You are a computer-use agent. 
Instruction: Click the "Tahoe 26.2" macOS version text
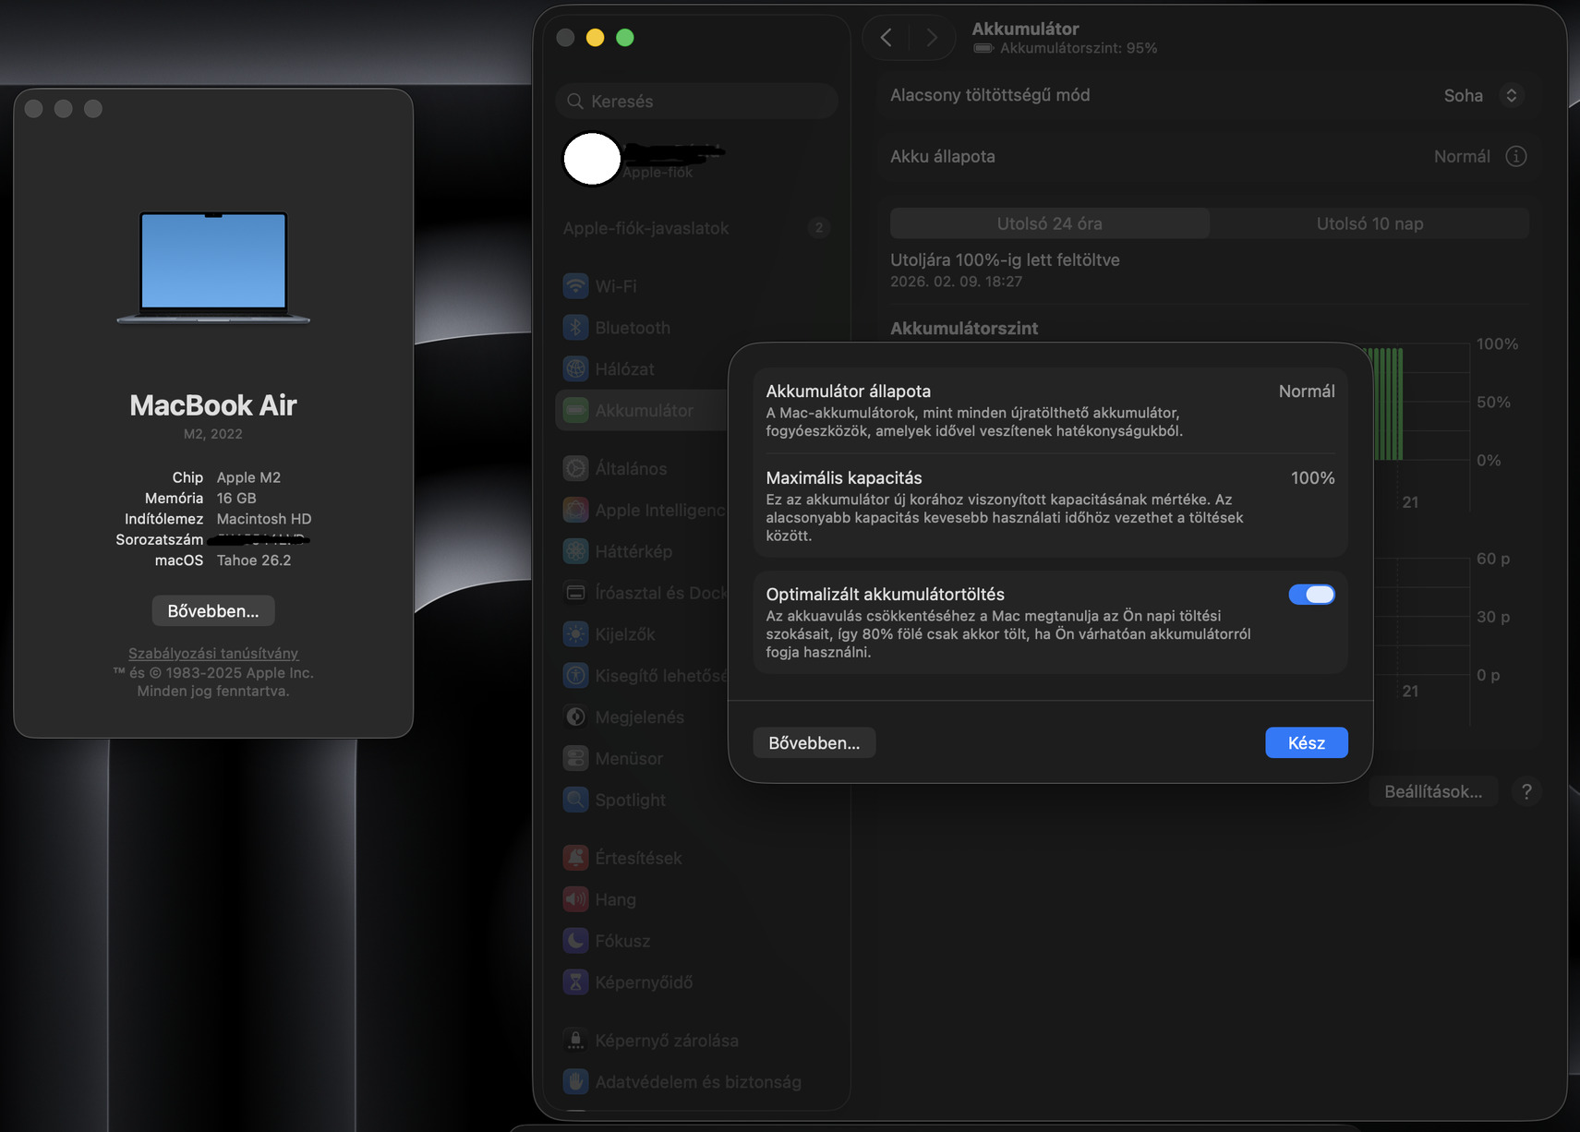tap(254, 560)
